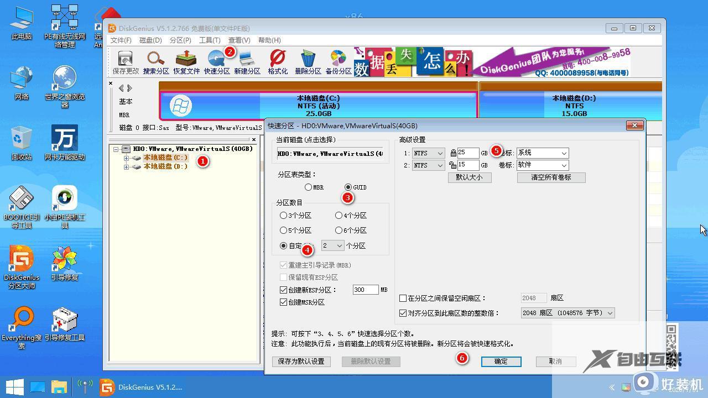Open the 世界之窗浏览器 desktop icon
708x398 pixels.
pos(65,87)
